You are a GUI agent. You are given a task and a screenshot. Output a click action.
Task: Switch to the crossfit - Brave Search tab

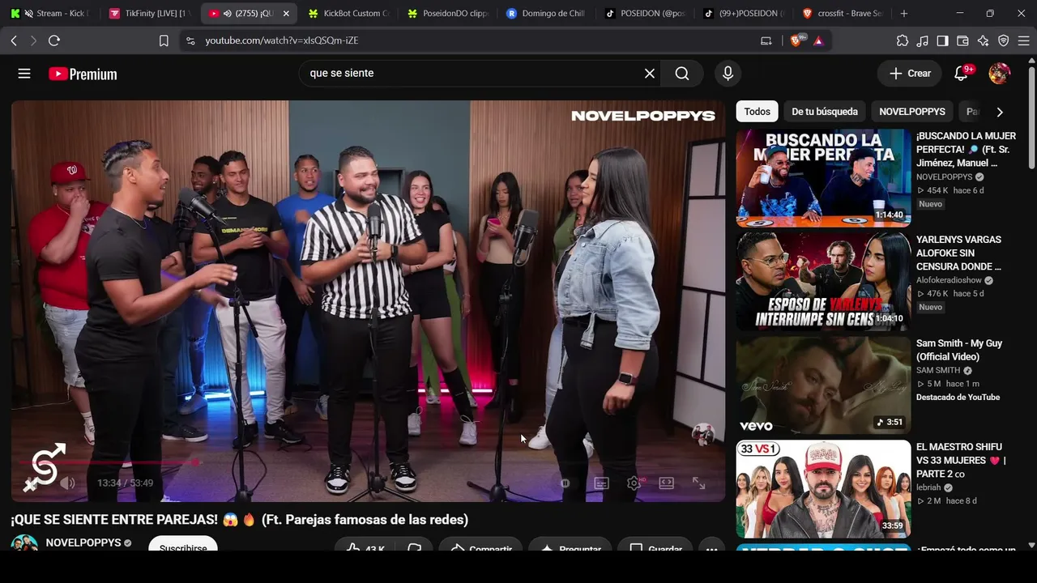pos(843,14)
